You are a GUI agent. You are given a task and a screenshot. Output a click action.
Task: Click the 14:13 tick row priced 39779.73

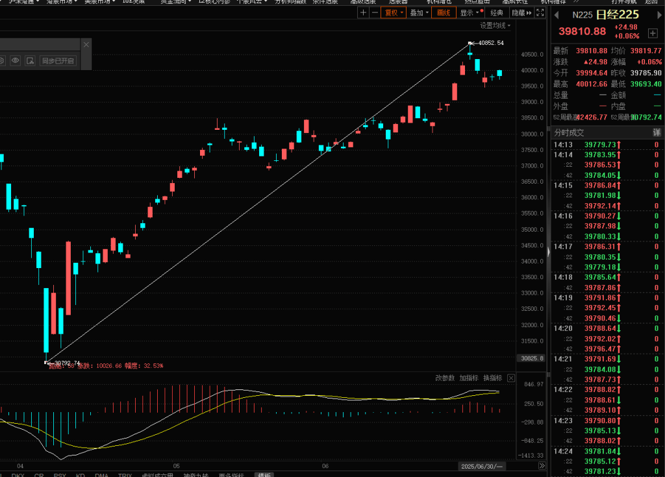[607, 145]
